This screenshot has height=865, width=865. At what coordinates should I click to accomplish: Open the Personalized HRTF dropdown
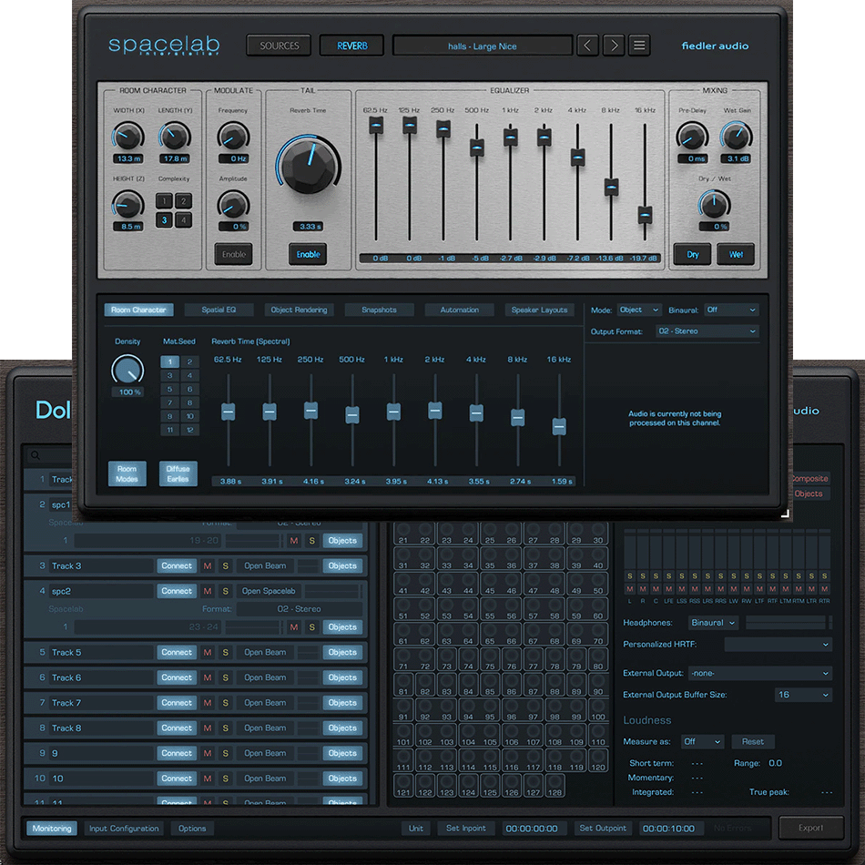pyautogui.click(x=778, y=645)
